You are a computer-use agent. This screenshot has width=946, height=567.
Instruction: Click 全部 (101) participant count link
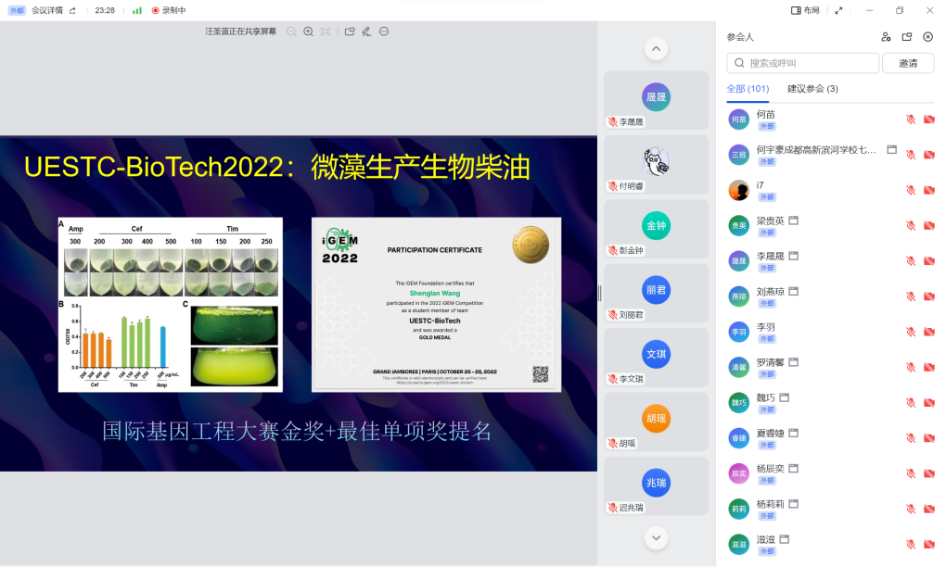click(748, 88)
